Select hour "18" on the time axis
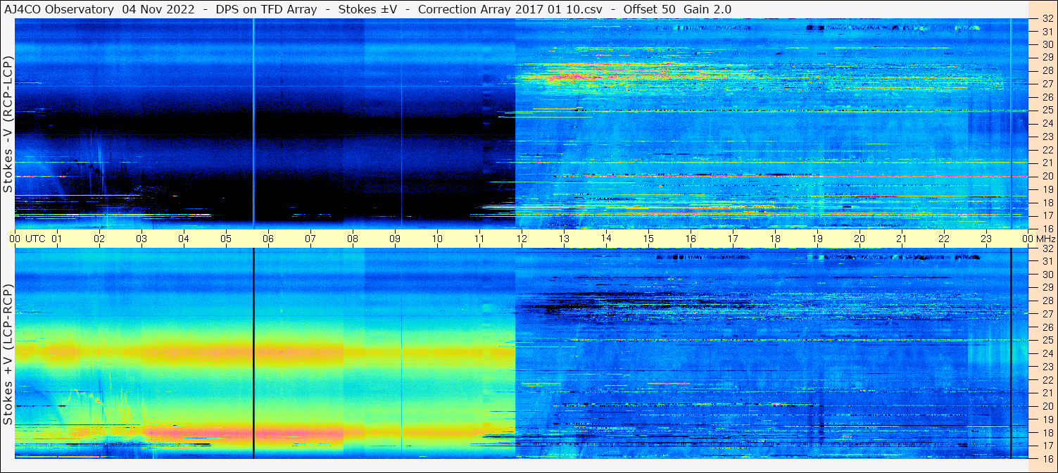1058x473 pixels. 775,239
